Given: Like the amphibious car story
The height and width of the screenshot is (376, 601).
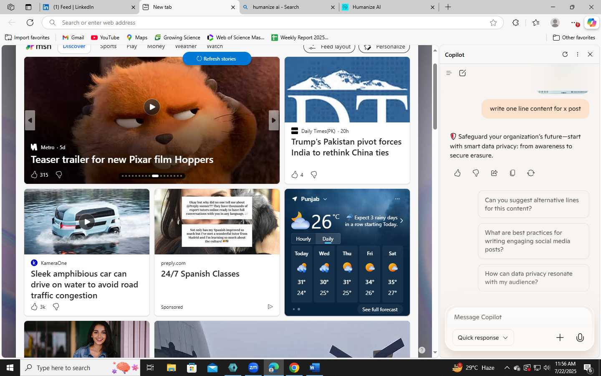Looking at the screenshot, I should click(34, 307).
